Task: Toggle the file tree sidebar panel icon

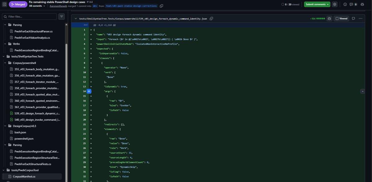Action: [x=4, y=4]
